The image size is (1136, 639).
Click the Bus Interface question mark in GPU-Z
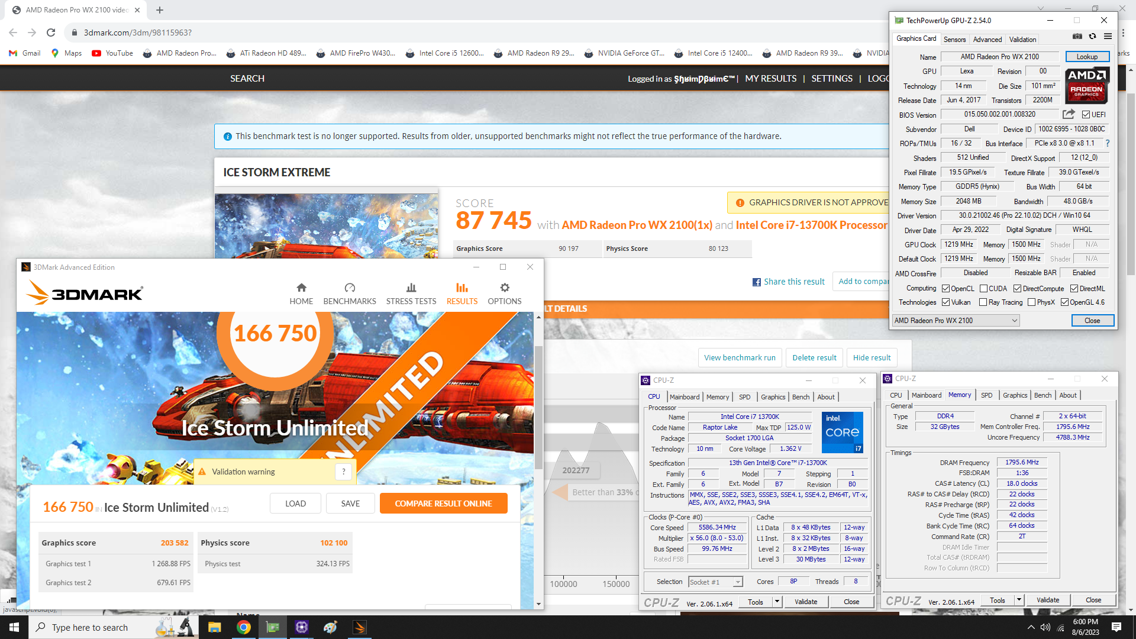(1108, 143)
